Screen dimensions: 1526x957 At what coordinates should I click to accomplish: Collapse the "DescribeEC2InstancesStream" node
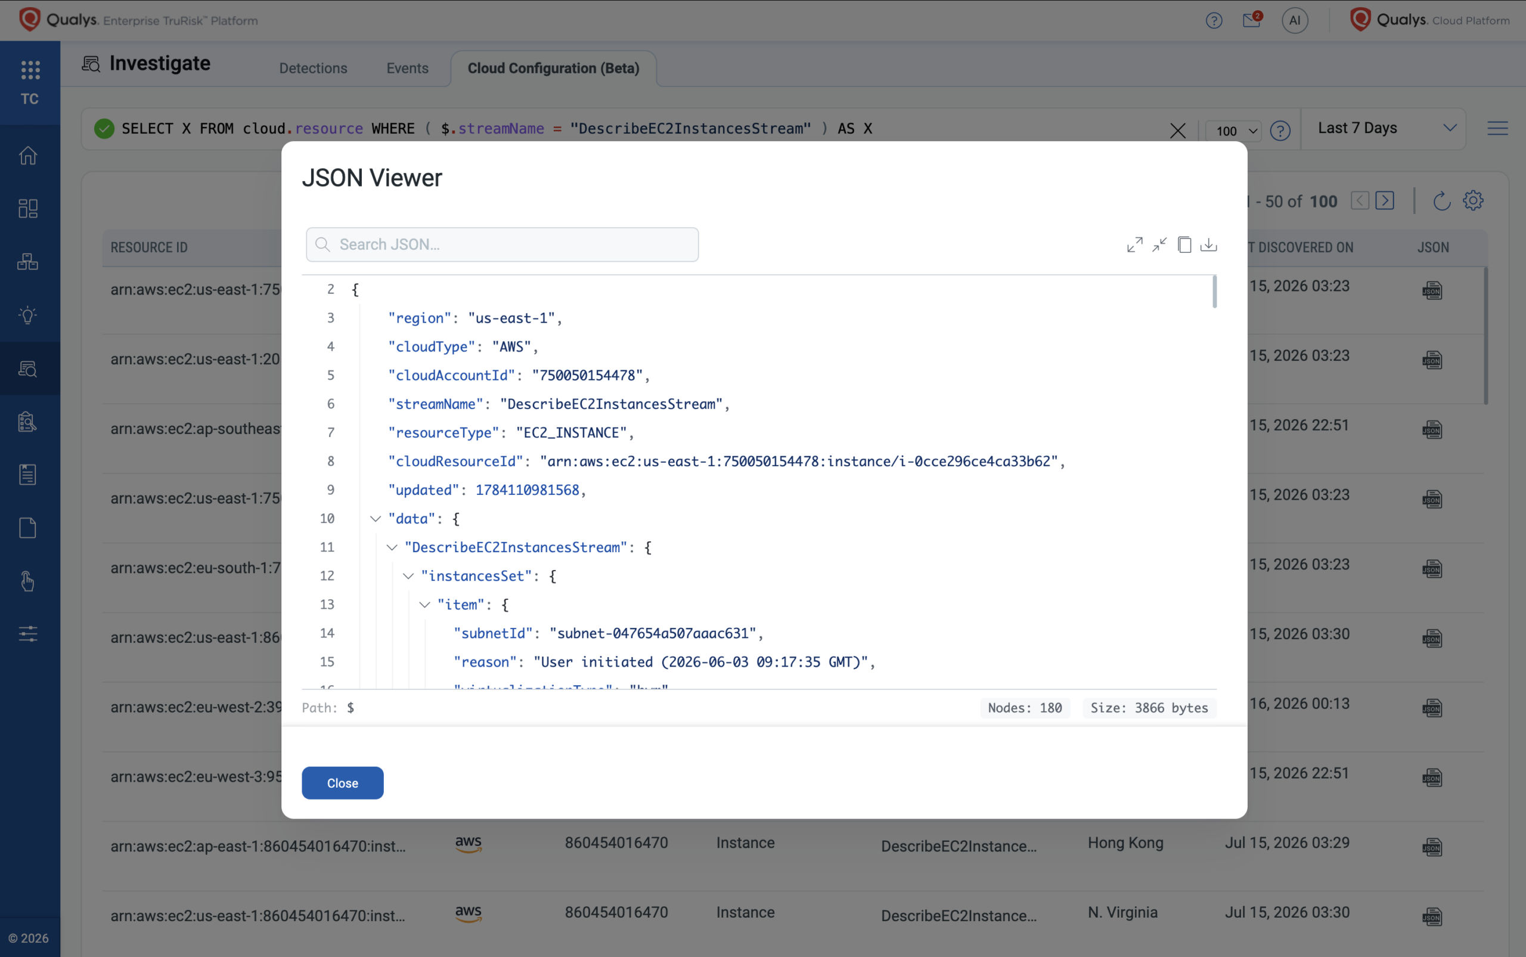pos(392,547)
